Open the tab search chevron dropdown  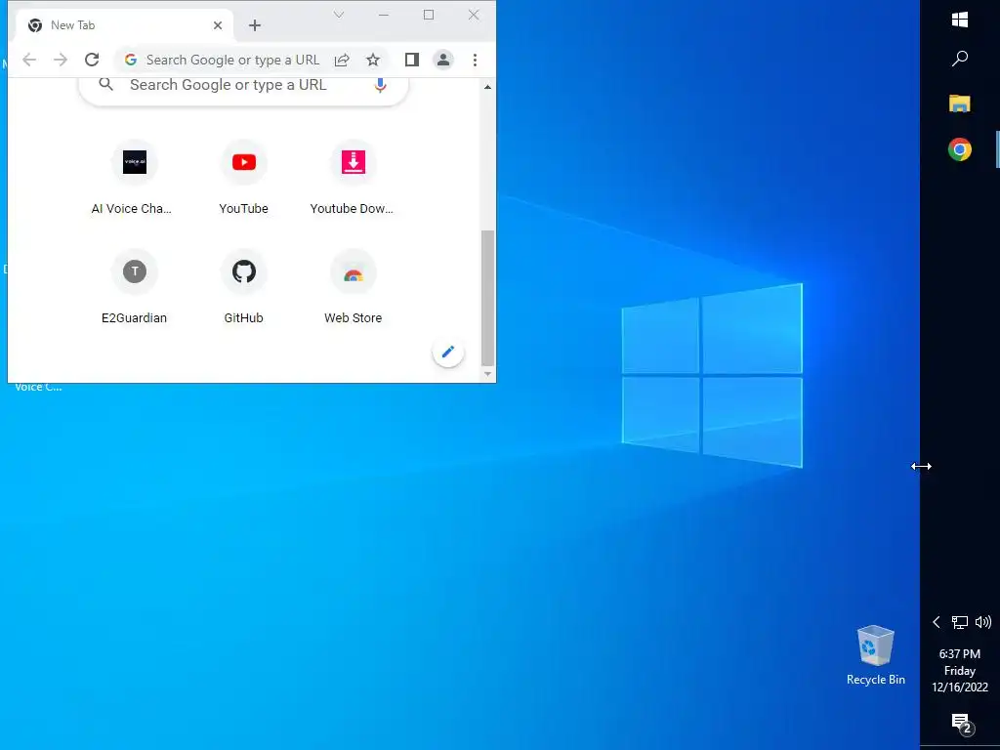[339, 15]
